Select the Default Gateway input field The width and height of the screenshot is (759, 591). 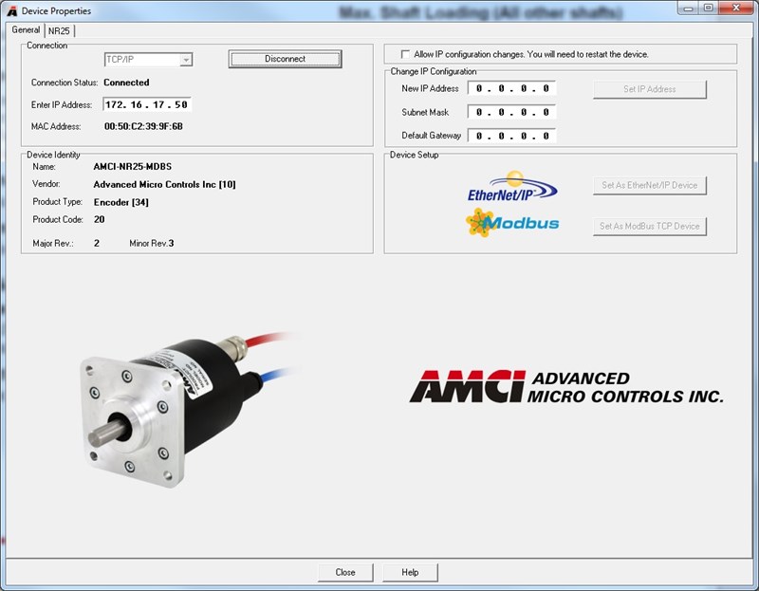pos(512,136)
